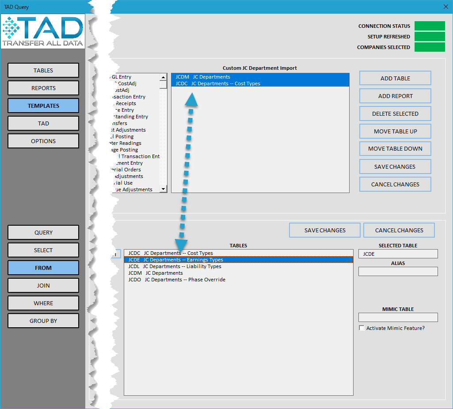Save changes above the TABLES list
The height and width of the screenshot is (409, 453).
pyautogui.click(x=325, y=230)
